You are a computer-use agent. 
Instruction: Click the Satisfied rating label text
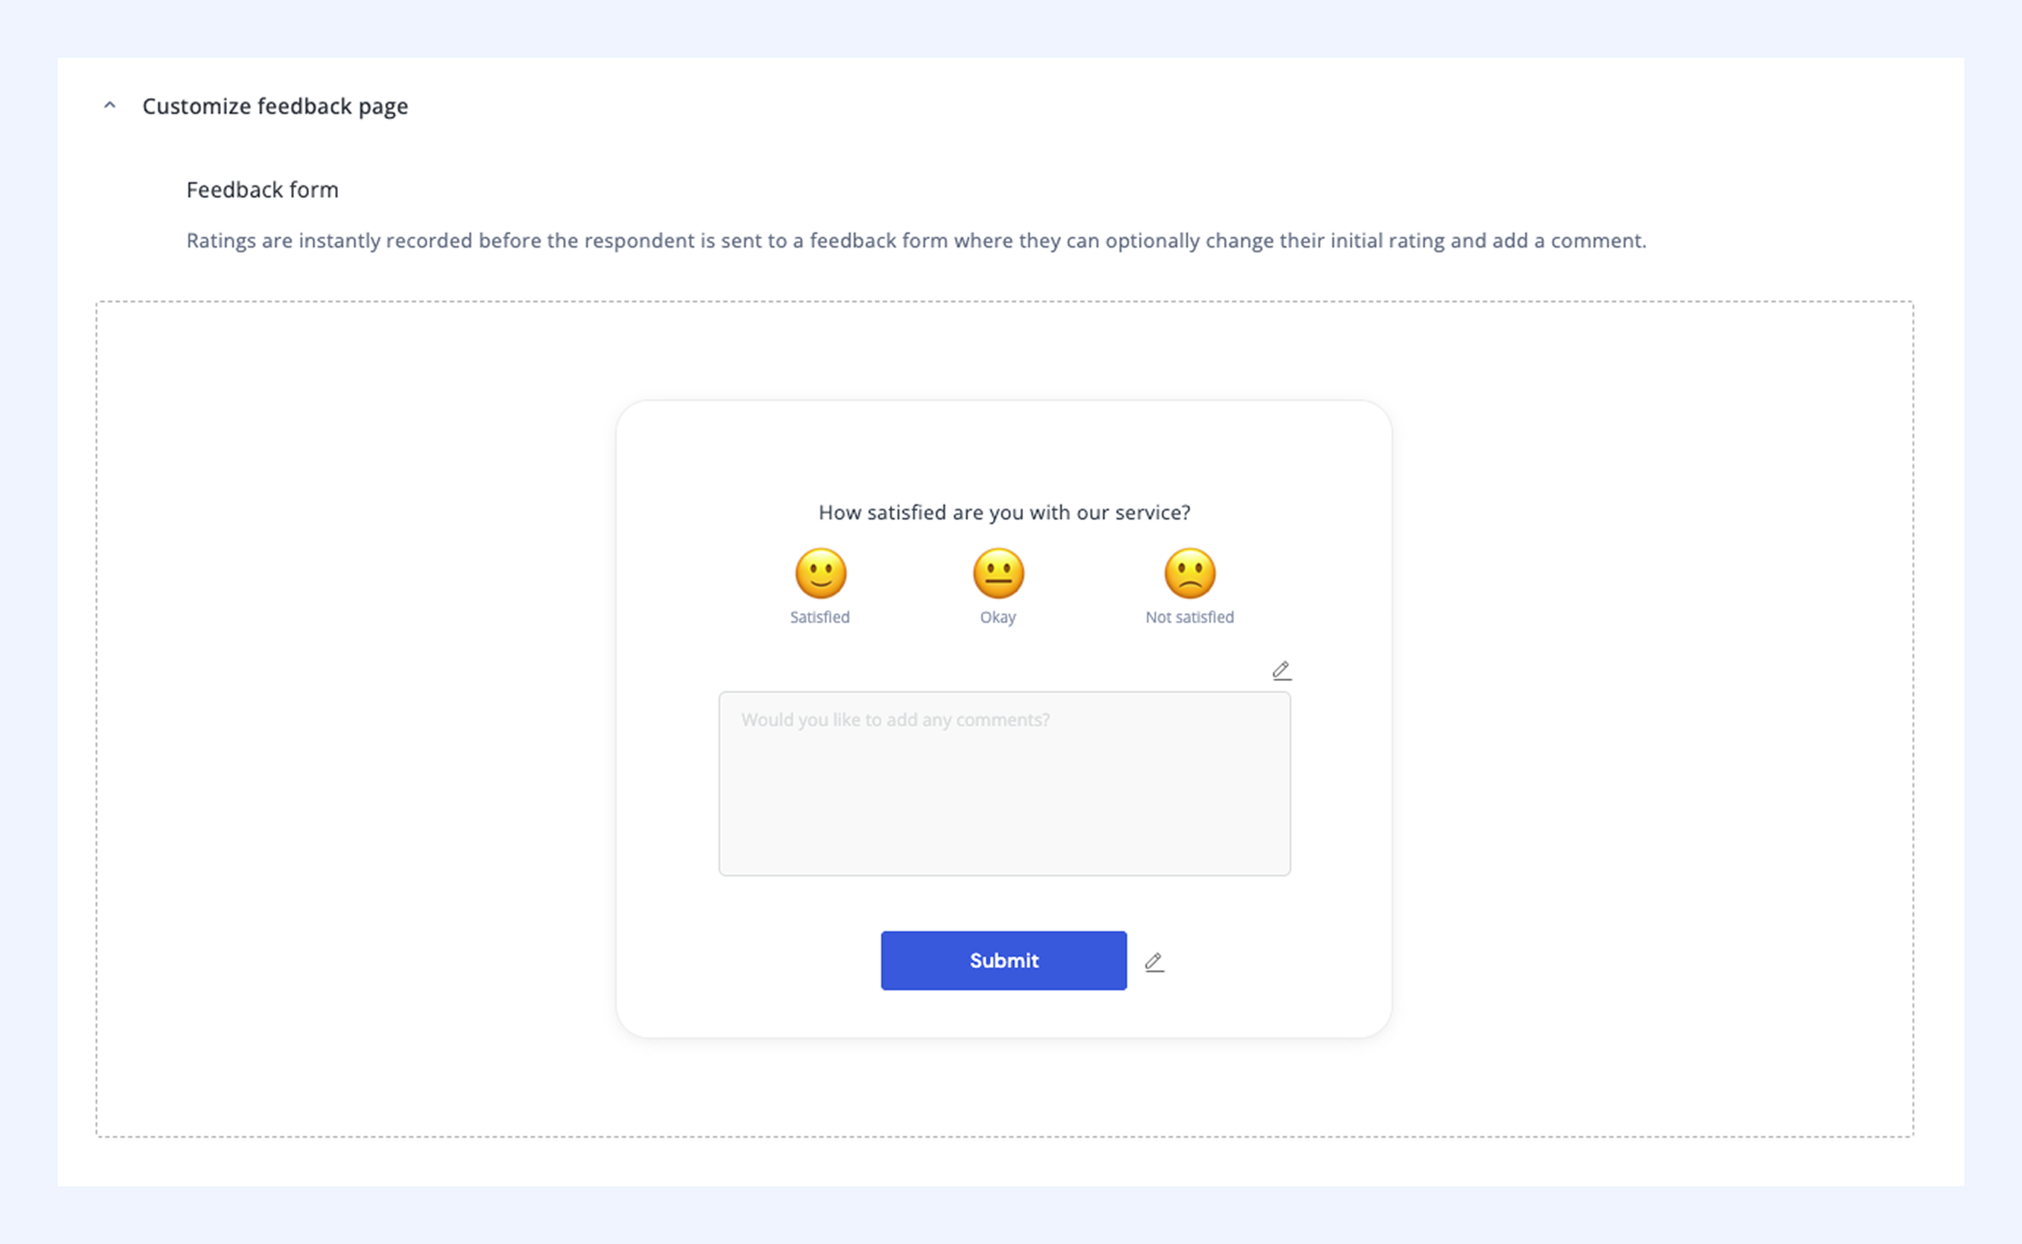point(820,617)
